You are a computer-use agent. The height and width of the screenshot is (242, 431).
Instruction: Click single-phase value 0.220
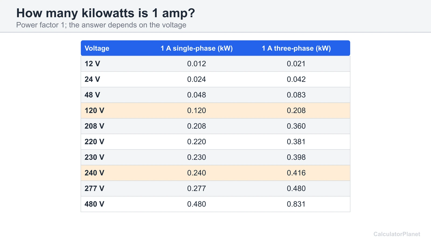click(197, 142)
